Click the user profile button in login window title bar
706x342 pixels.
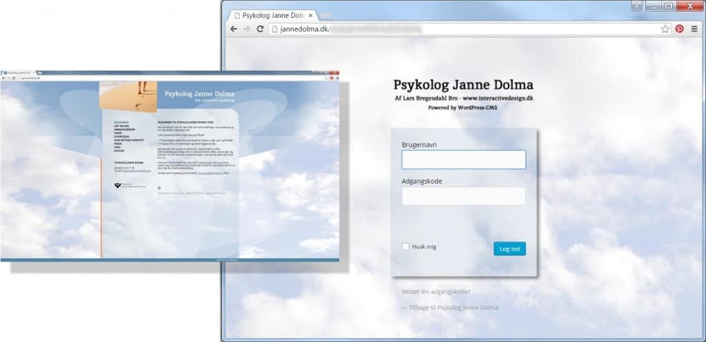[x=636, y=6]
